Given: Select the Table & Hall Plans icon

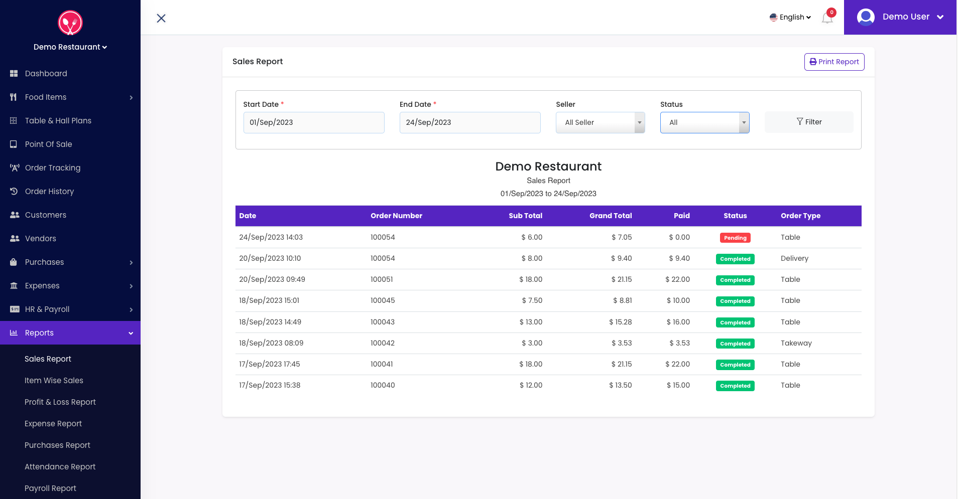Looking at the screenshot, I should click(x=14, y=120).
